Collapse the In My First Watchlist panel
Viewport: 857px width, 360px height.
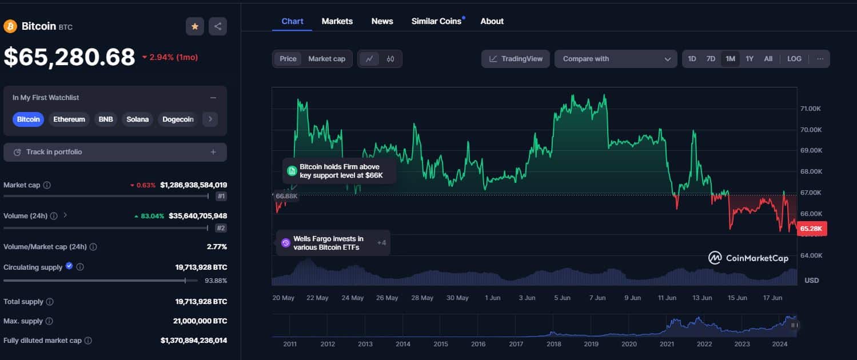point(213,98)
